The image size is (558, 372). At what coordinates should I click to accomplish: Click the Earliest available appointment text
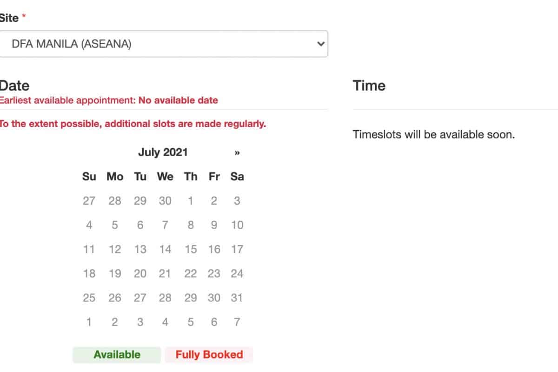(x=109, y=100)
